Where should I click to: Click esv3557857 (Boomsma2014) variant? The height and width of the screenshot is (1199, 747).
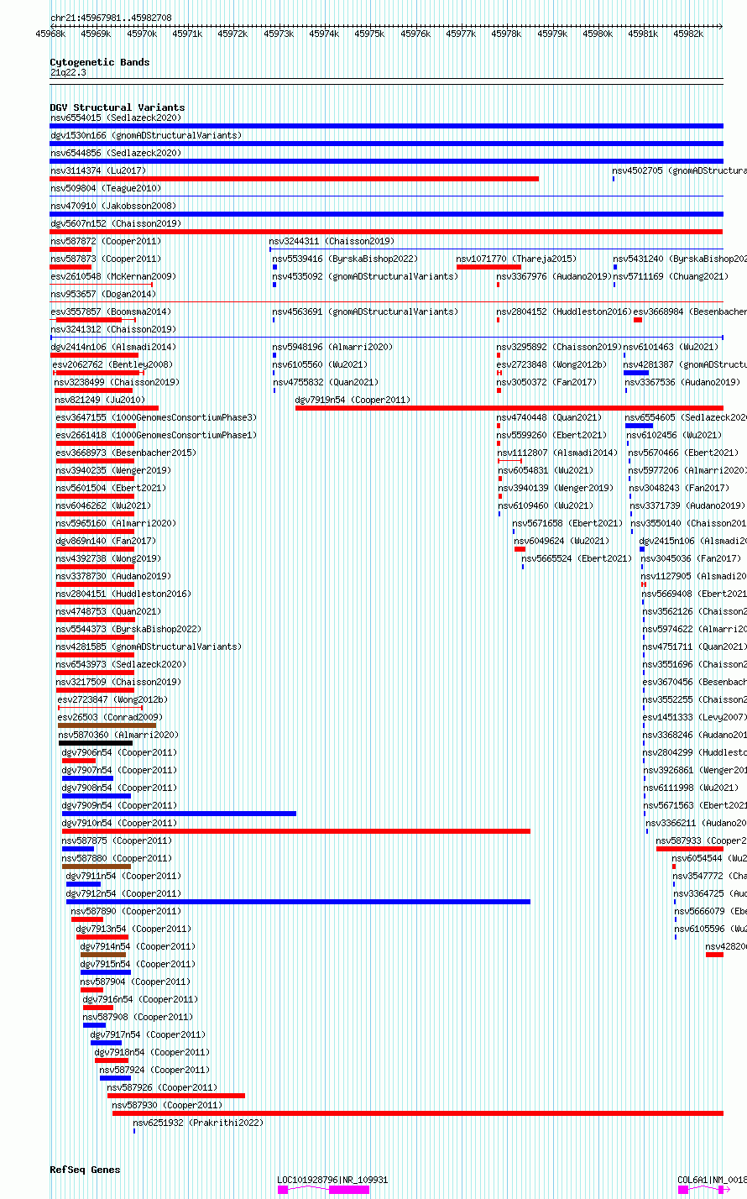(111, 312)
